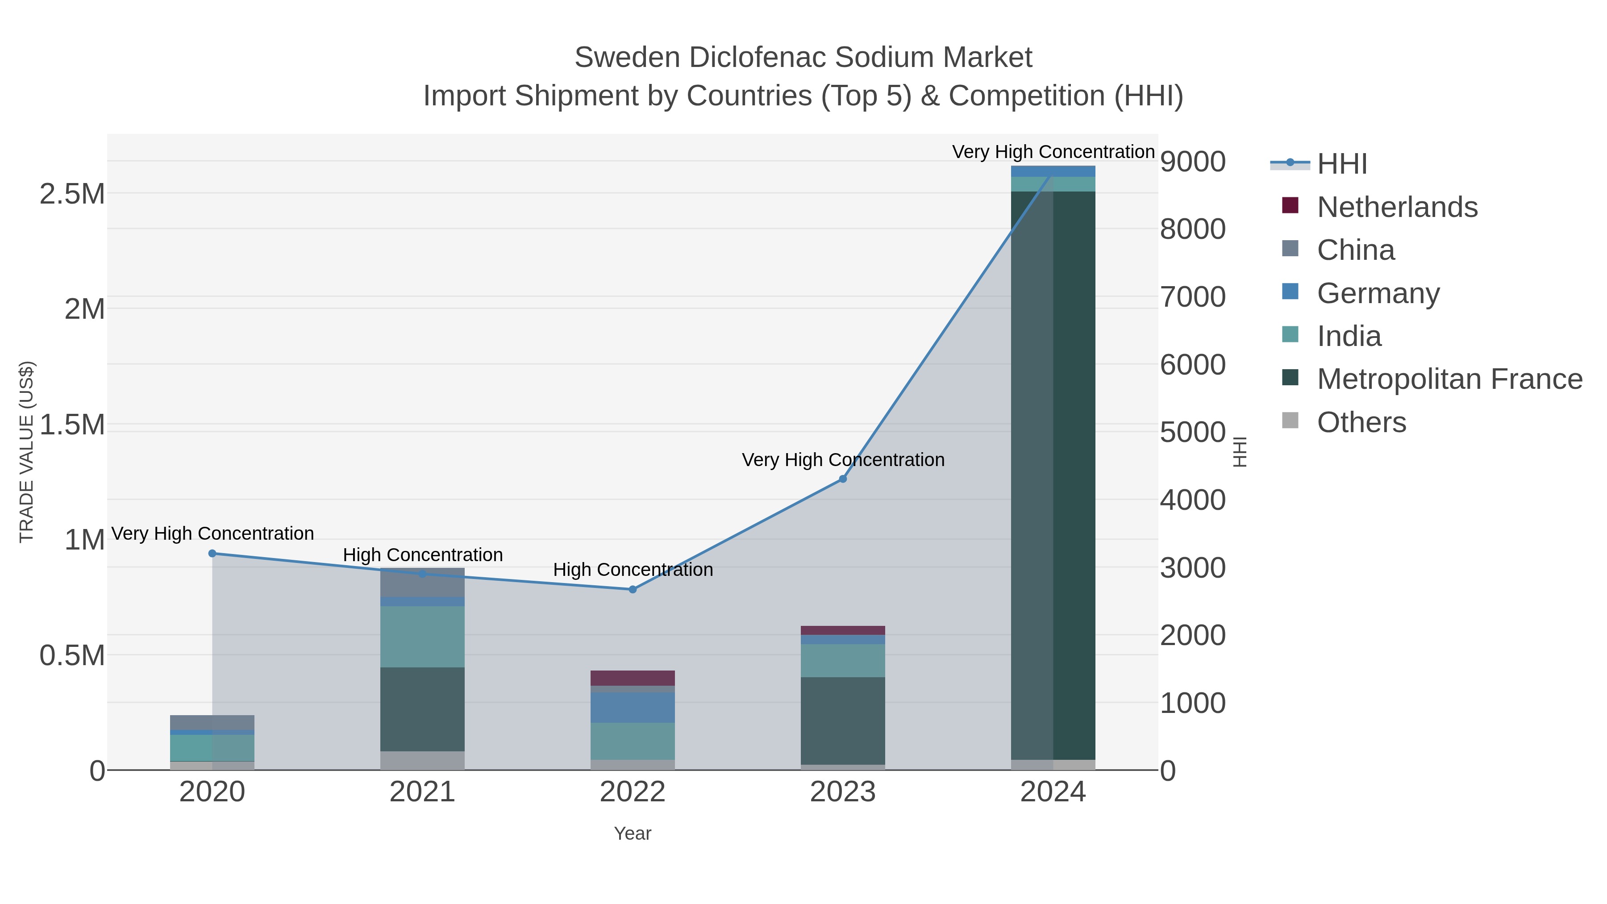This screenshot has width=1607, height=904.
Task: Select the Netherlands segment atop the 2023 bar
Action: (x=843, y=631)
